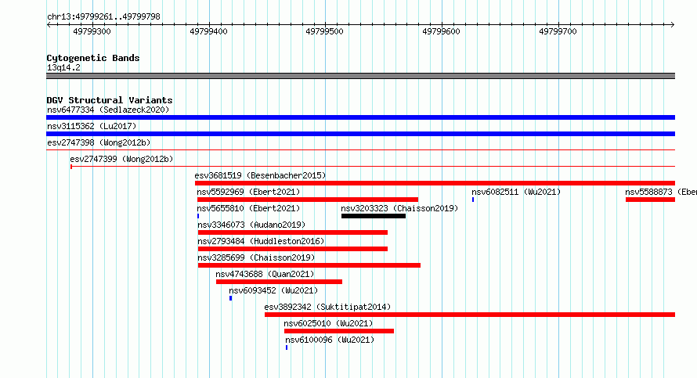Click the small blue nsv5655810 marker
This screenshot has height=378, width=697.
click(198, 216)
